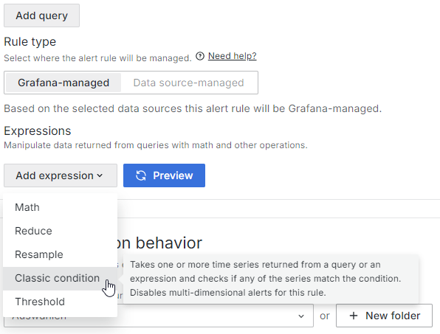The image size is (440, 334).
Task: Click the question mark help circle icon
Action: point(200,56)
